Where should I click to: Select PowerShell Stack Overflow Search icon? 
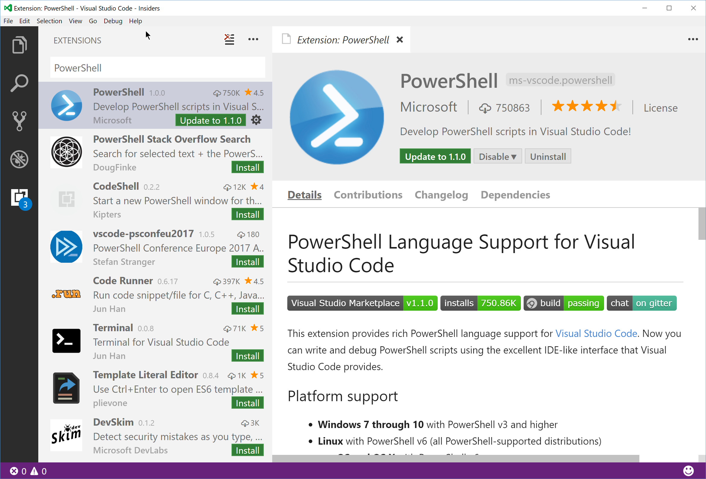click(x=66, y=152)
